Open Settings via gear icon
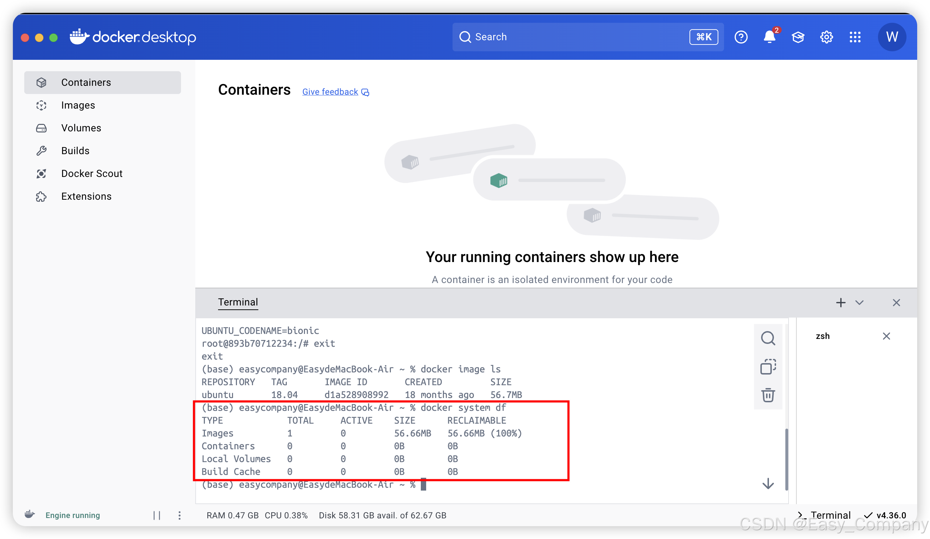The height and width of the screenshot is (539, 930). pos(826,37)
